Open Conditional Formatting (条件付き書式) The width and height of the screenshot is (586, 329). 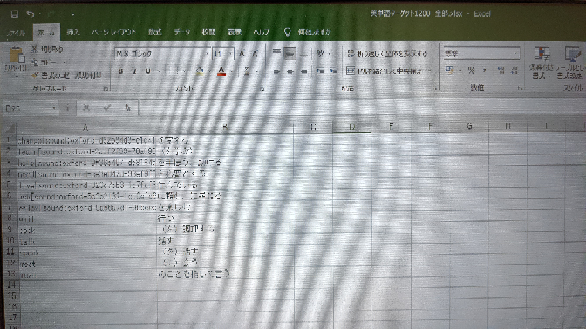pyautogui.click(x=541, y=63)
